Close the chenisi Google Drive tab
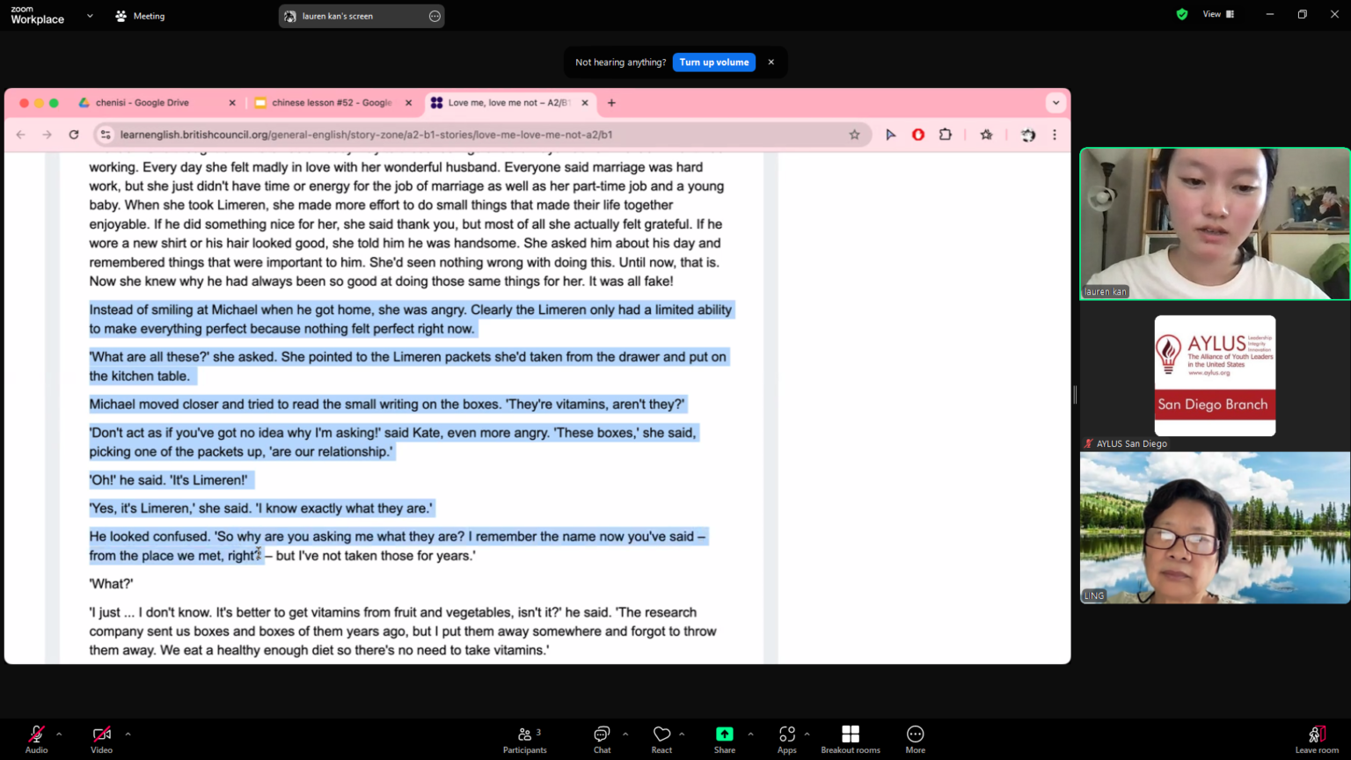Screen dimensions: 1351x760 point(232,103)
